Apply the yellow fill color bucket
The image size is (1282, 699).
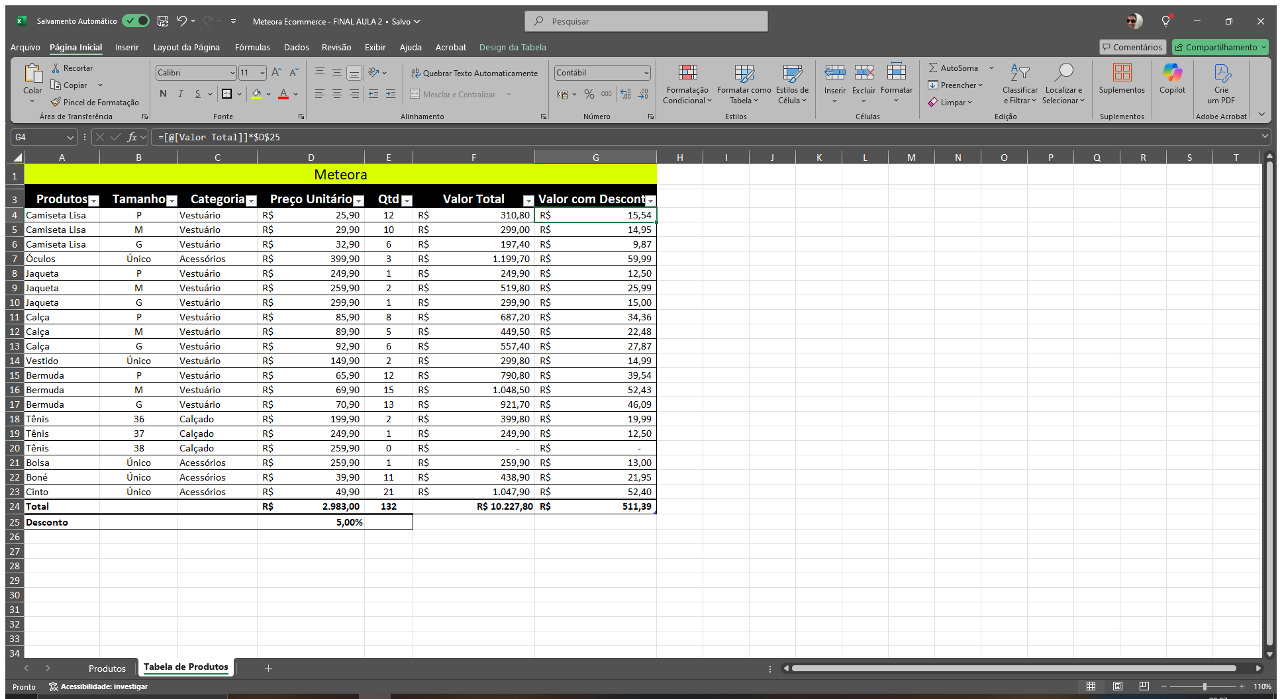(256, 94)
